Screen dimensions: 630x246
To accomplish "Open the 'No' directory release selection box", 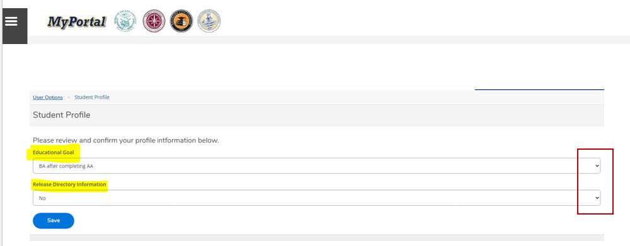I will 317,198.
